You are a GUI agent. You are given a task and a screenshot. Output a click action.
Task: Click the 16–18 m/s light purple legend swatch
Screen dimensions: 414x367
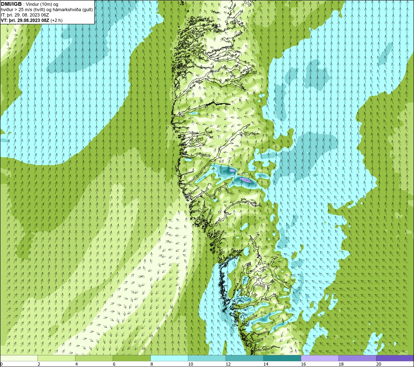[x=320, y=358]
